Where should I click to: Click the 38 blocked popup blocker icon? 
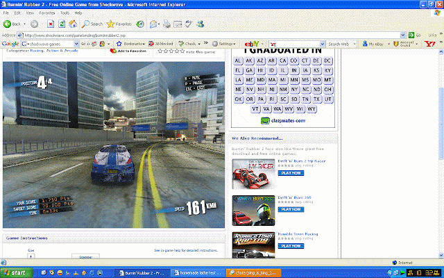160,44
